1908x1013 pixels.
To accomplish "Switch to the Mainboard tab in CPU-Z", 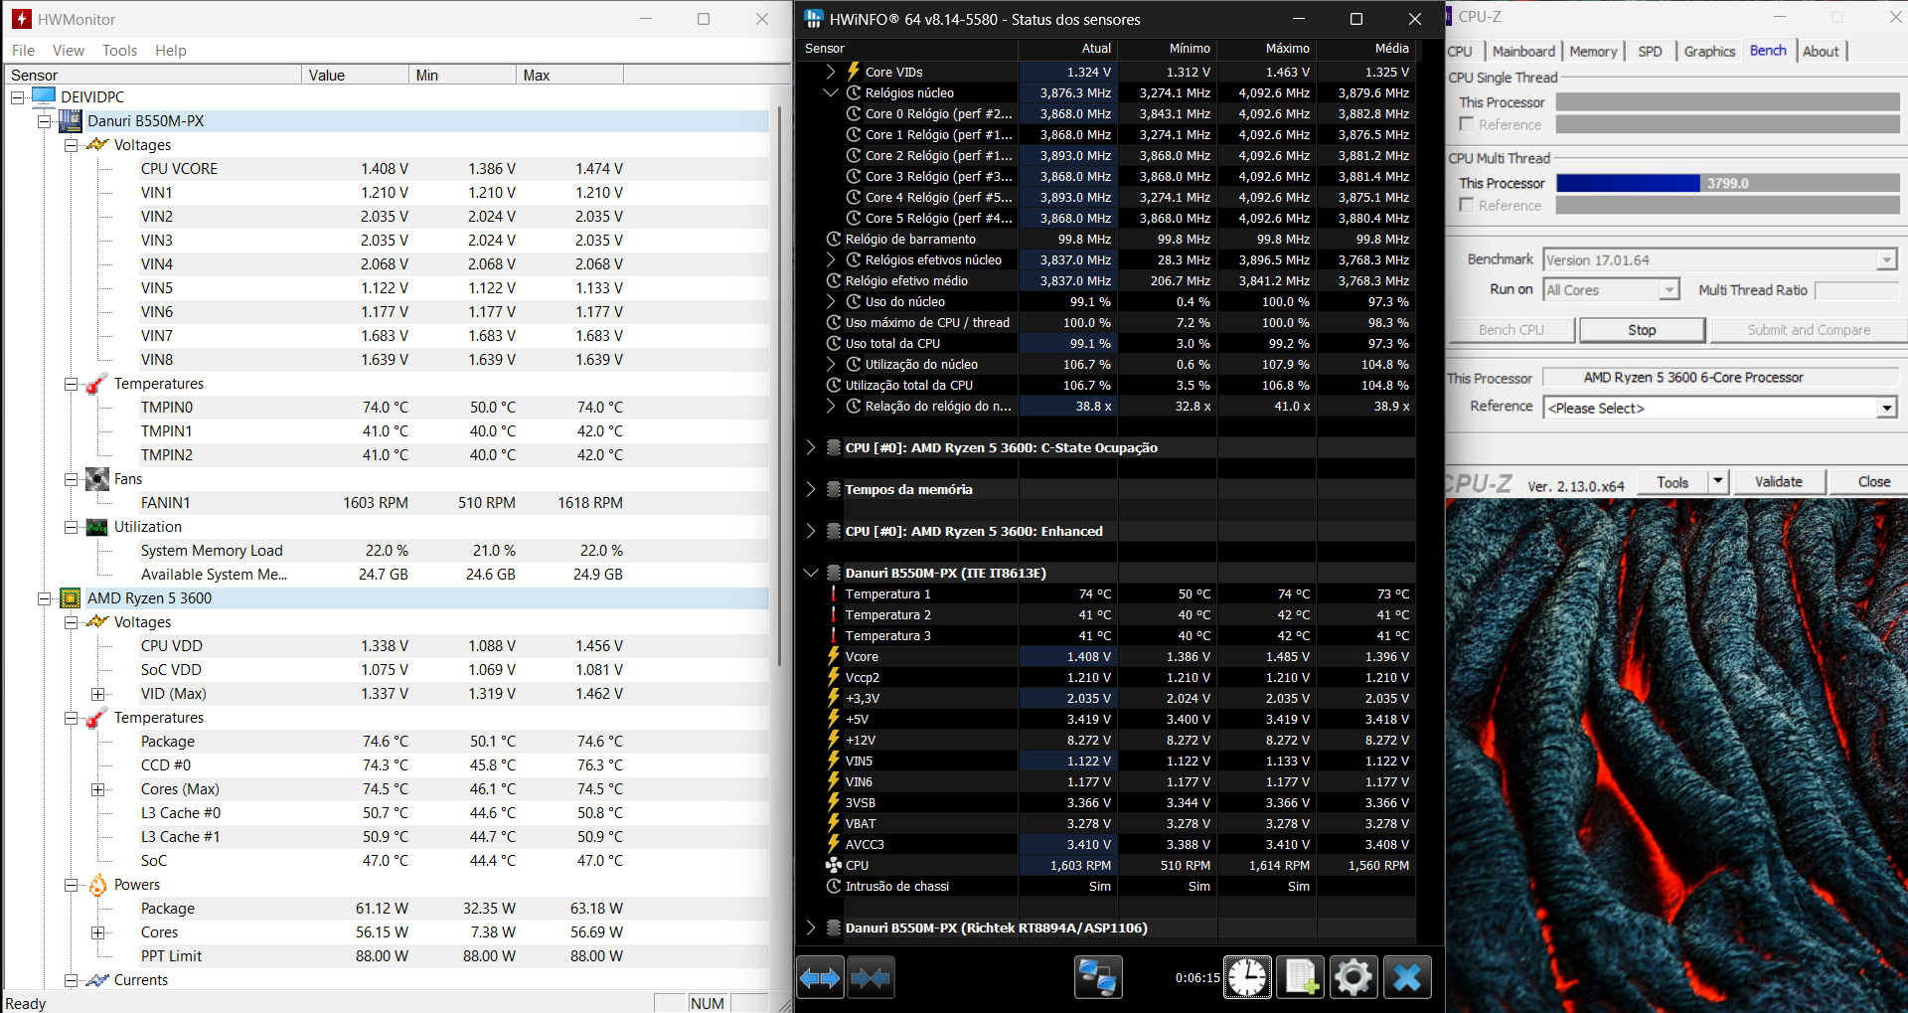I will tap(1523, 52).
